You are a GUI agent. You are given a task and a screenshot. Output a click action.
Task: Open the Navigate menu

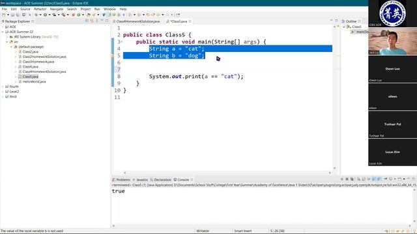tap(57, 9)
